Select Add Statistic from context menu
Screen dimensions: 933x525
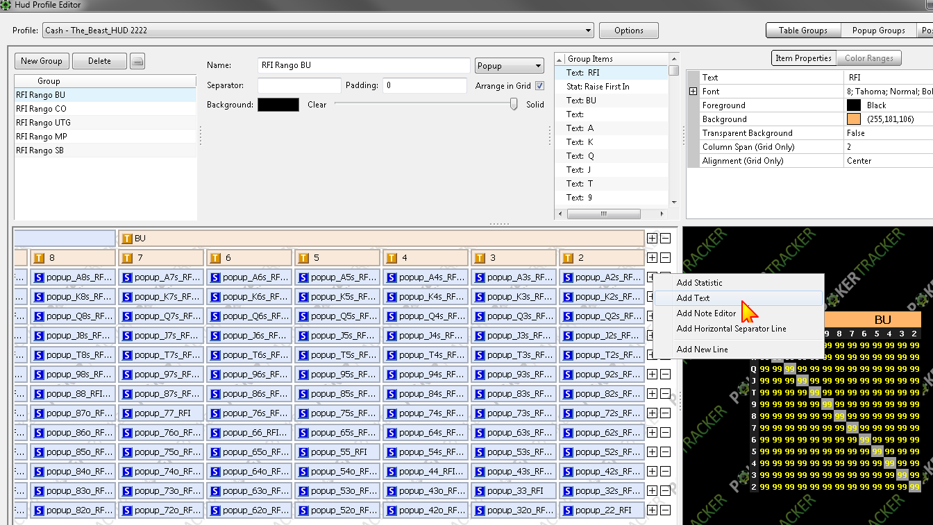[x=699, y=283]
